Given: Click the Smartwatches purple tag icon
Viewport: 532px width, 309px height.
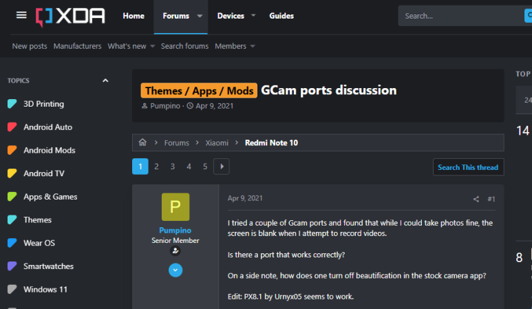Looking at the screenshot, I should click(12, 266).
